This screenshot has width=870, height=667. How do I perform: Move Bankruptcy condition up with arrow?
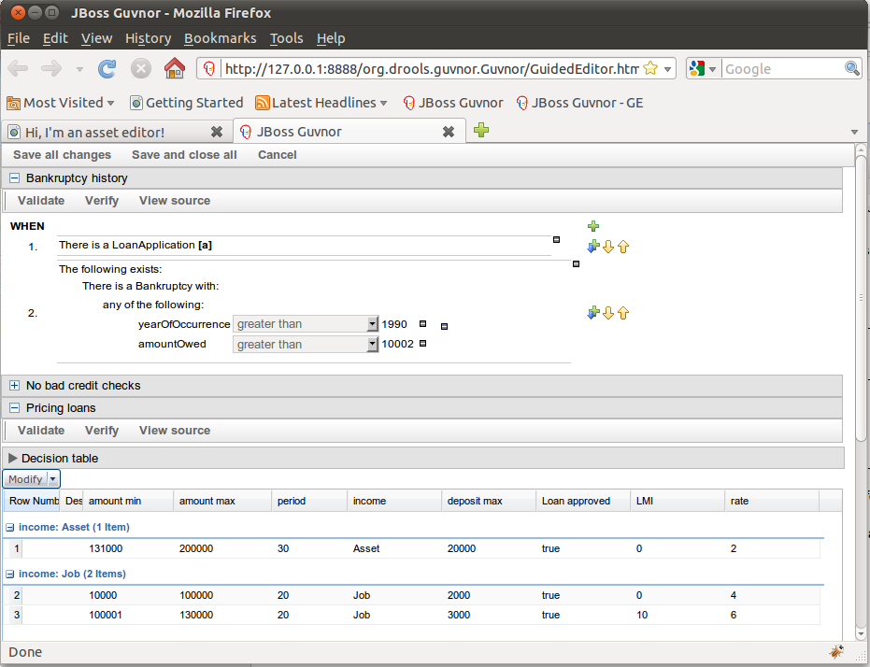pos(623,313)
